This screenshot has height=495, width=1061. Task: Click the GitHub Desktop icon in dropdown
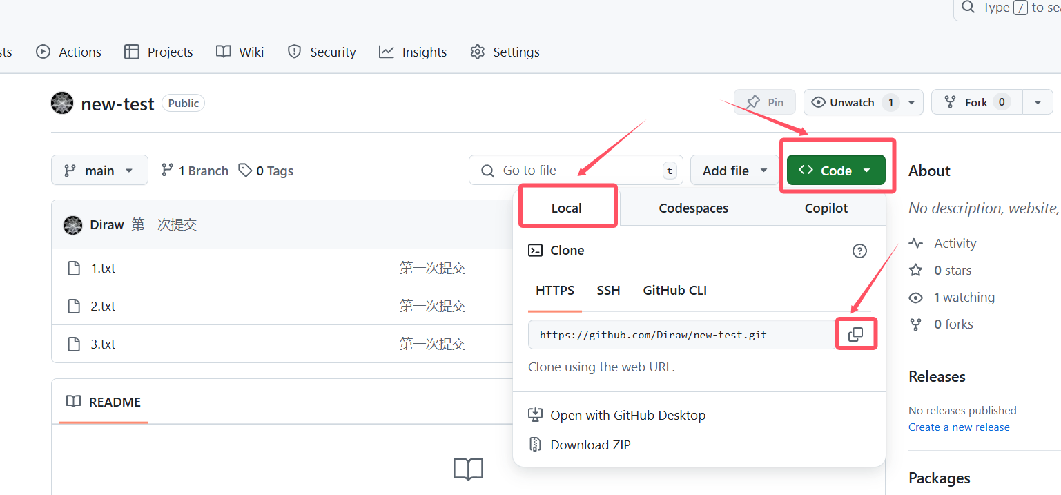coord(535,415)
